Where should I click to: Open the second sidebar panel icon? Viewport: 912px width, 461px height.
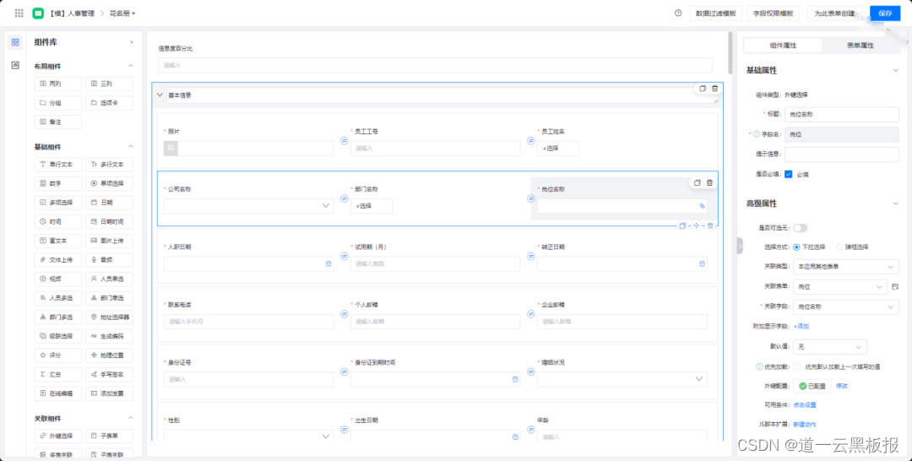[15, 65]
